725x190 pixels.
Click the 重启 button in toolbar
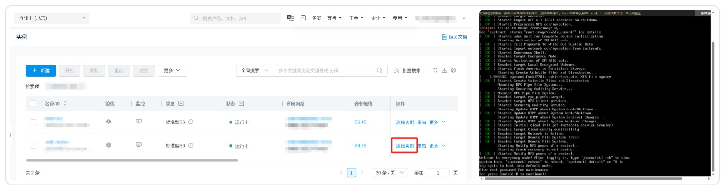119,70
